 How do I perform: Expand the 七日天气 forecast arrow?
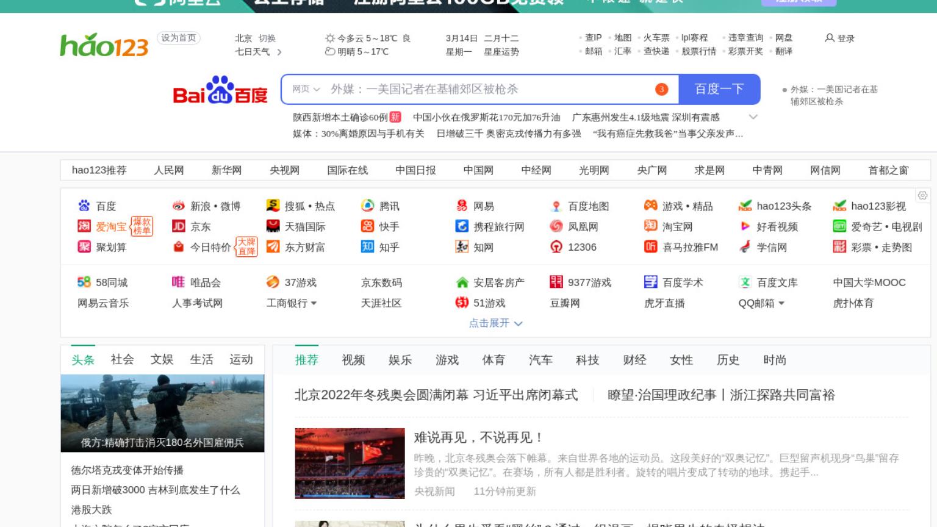point(279,52)
